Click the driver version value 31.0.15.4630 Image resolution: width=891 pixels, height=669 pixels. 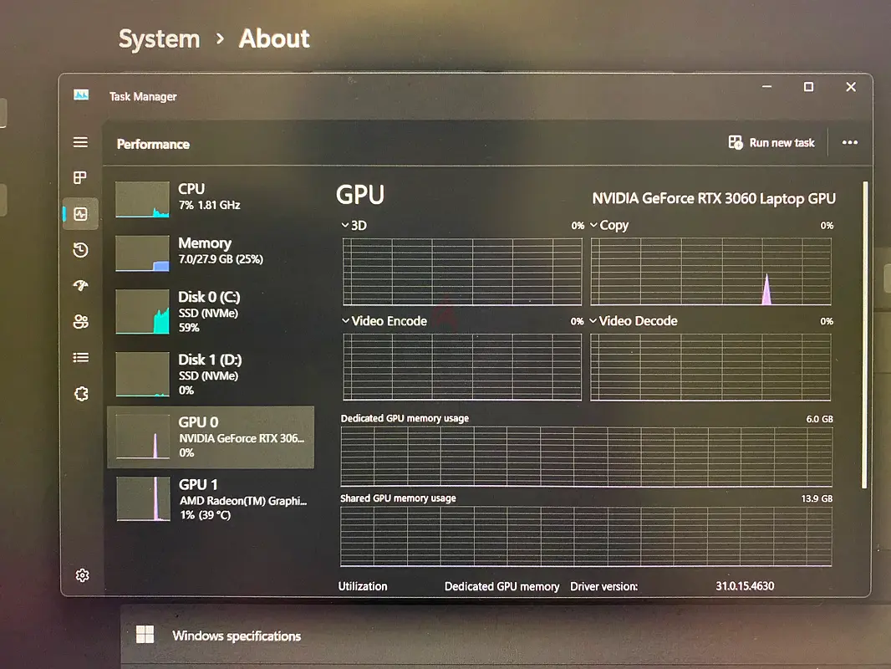[745, 586]
